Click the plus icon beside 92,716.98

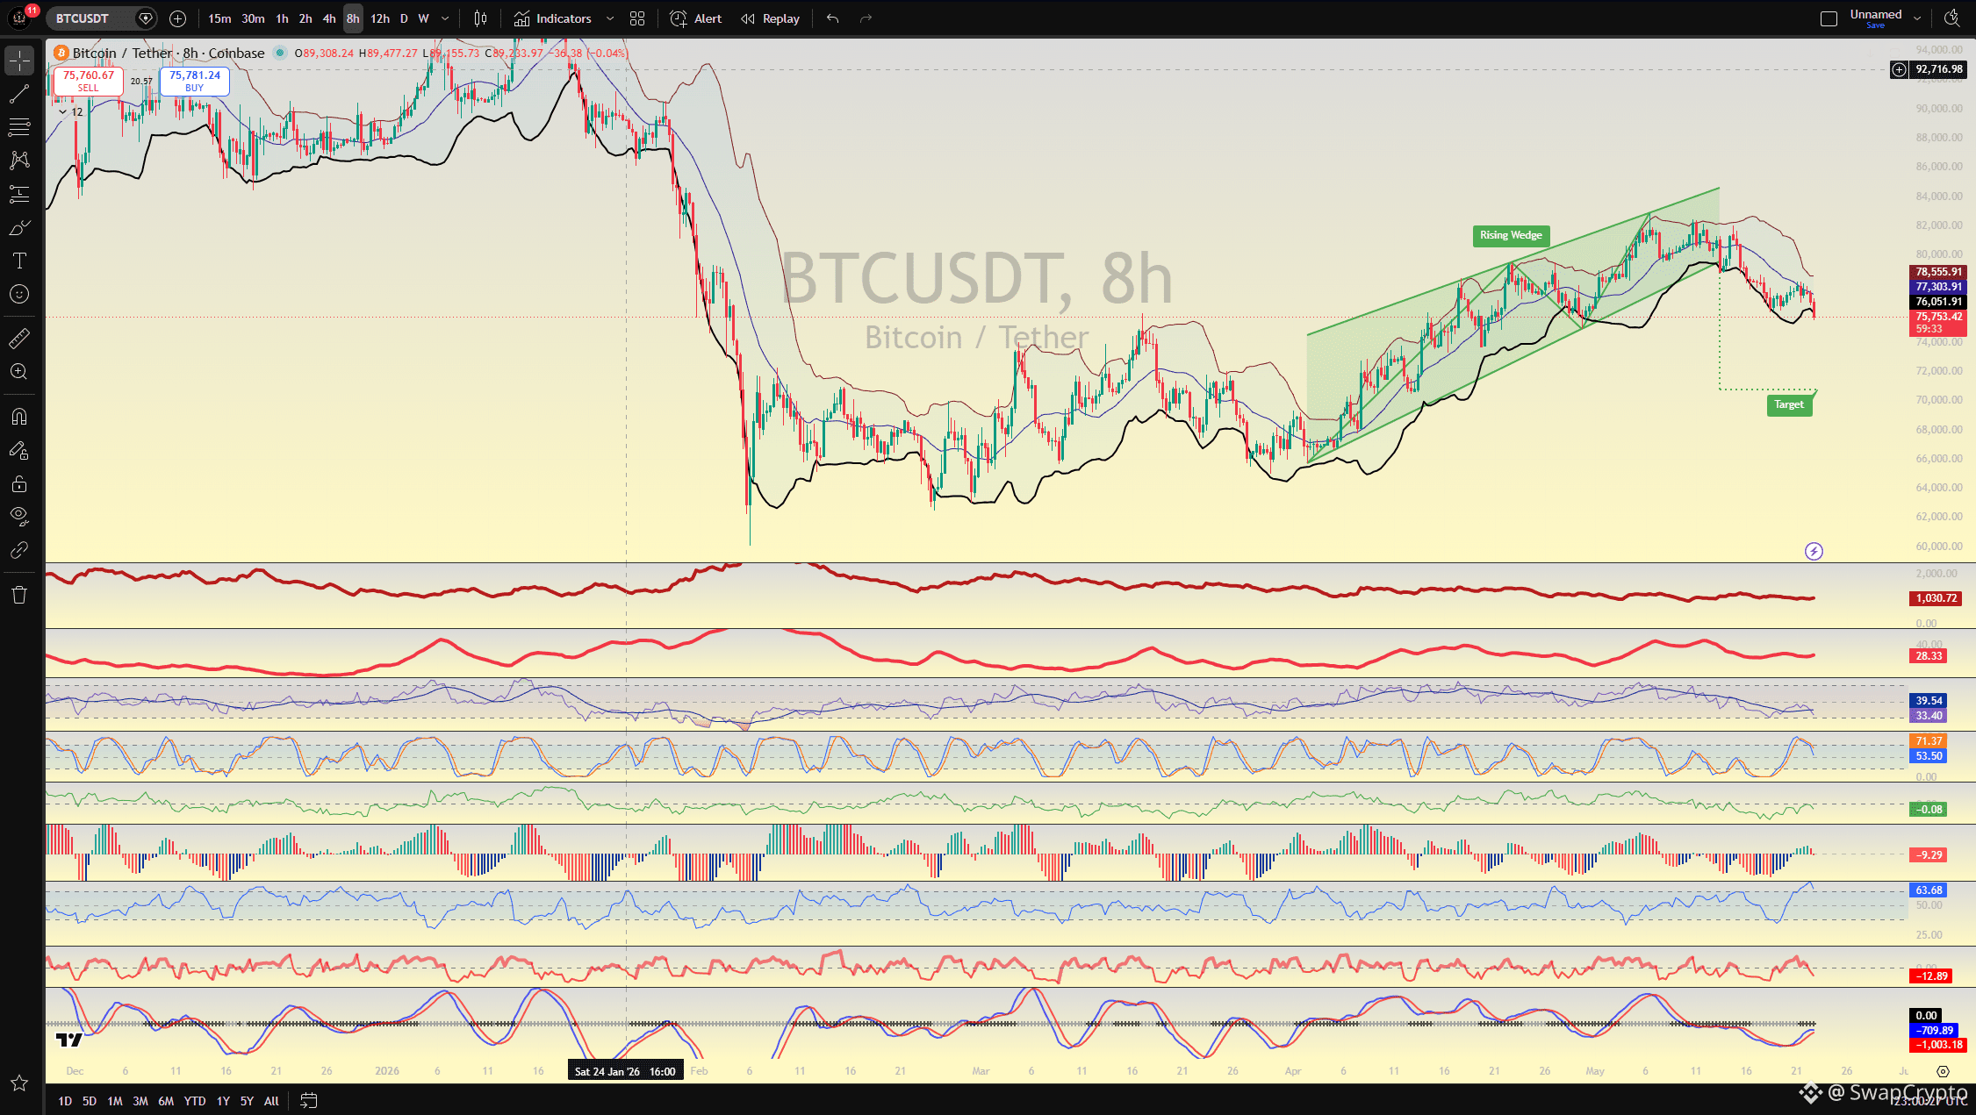(x=1899, y=69)
